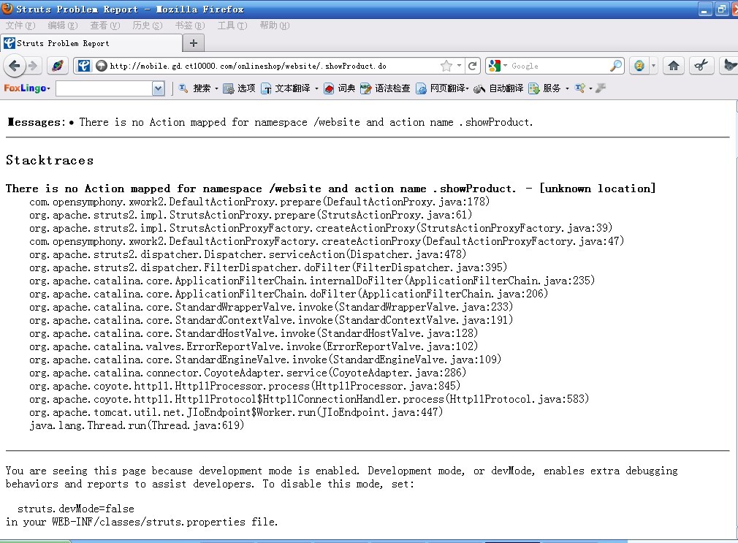Go forward to the next page
738x543 pixels.
(33, 66)
